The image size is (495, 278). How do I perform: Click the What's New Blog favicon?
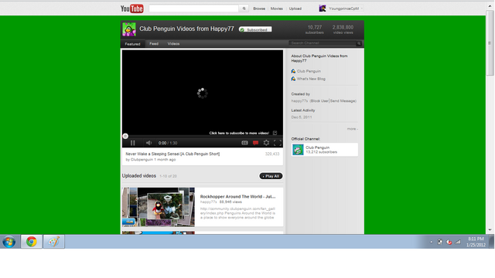click(293, 79)
